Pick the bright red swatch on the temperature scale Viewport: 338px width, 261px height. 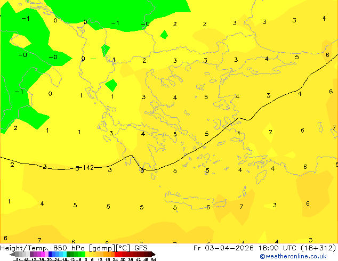click(116, 254)
